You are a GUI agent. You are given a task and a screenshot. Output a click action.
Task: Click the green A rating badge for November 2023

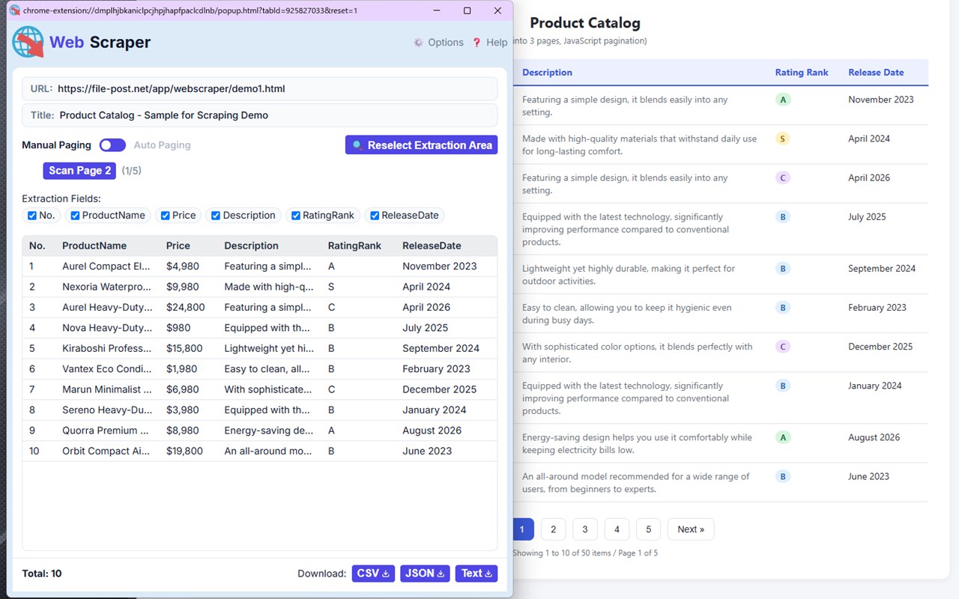tap(783, 100)
